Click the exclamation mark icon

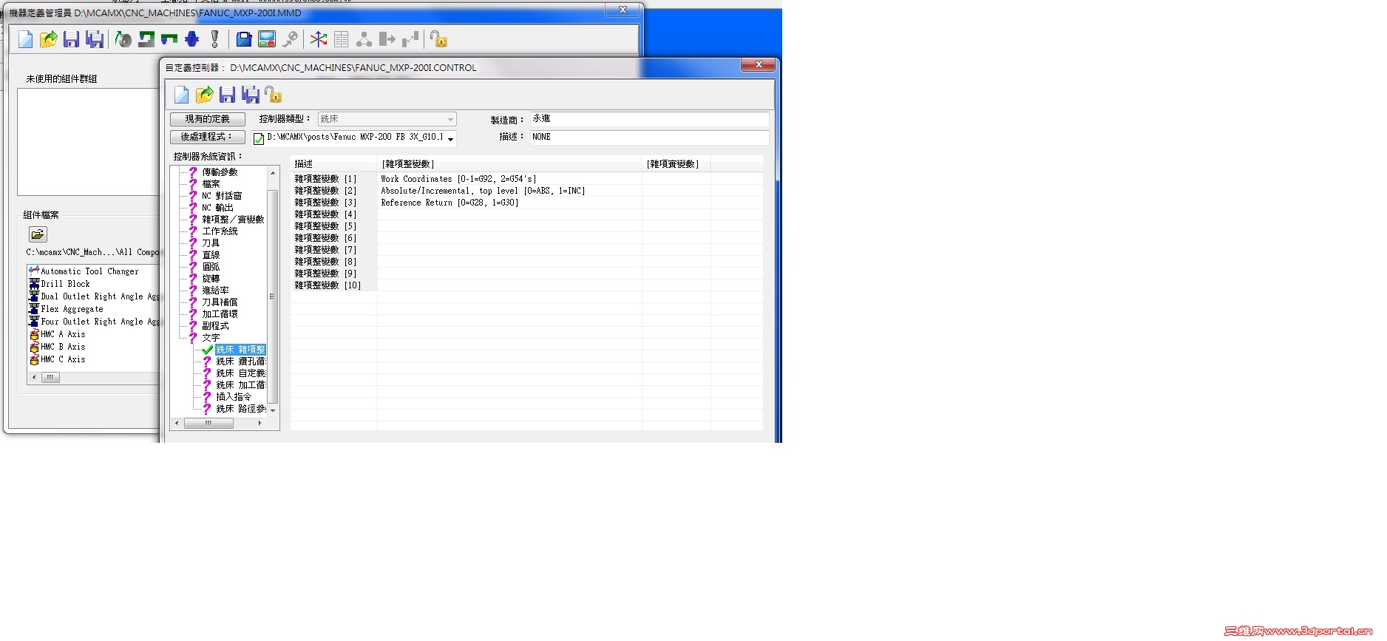click(215, 39)
